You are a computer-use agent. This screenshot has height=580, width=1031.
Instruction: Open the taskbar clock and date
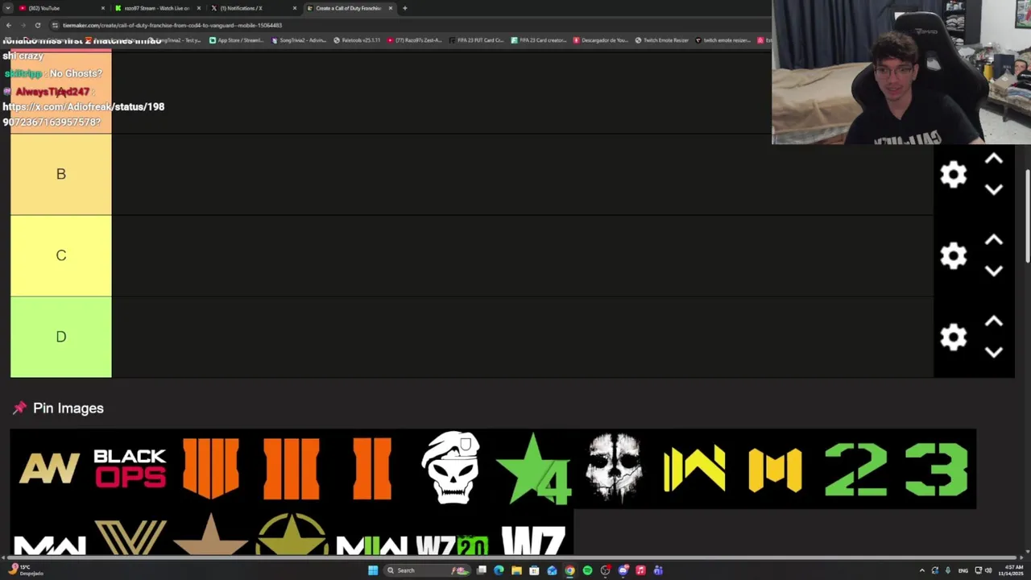click(1011, 570)
